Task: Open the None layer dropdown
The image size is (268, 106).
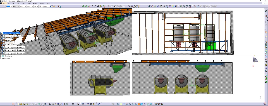Action: pos(46,6)
